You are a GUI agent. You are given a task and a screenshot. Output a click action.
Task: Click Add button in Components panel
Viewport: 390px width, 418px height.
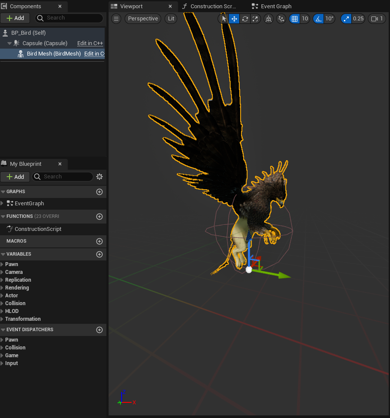tap(15, 18)
